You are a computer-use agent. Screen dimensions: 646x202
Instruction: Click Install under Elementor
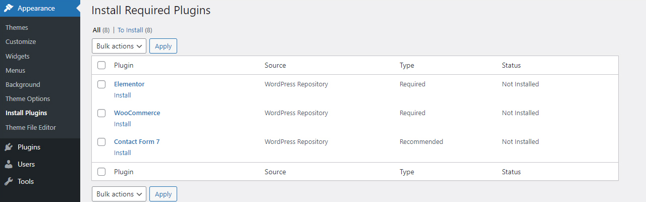pyautogui.click(x=123, y=95)
